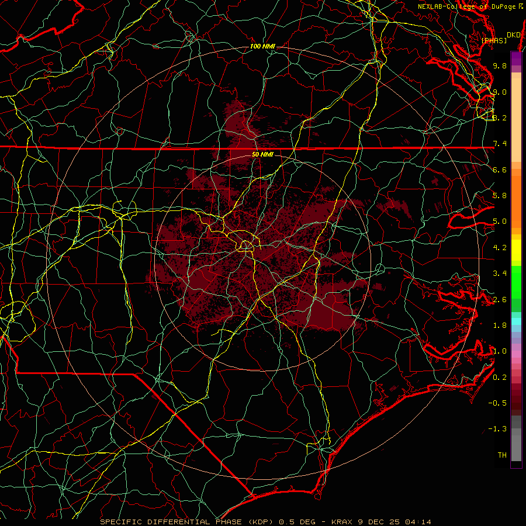Viewport: 526px width, 526px height.
Task: Click the '50 NMI' range ring label
Action: pyautogui.click(x=262, y=154)
